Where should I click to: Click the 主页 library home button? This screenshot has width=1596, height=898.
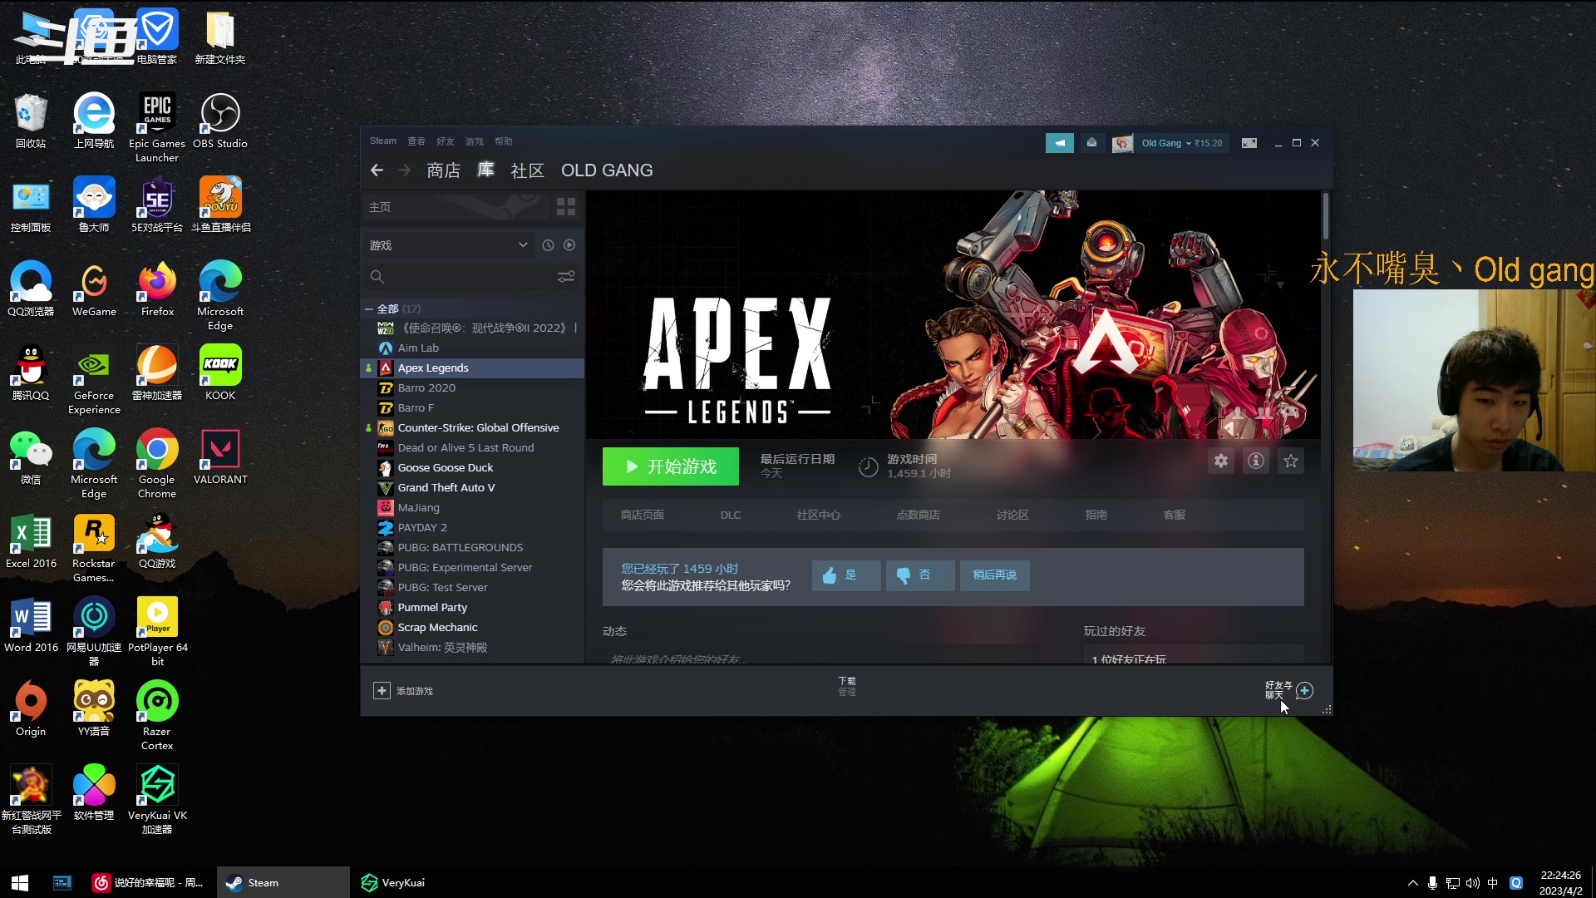pos(456,207)
